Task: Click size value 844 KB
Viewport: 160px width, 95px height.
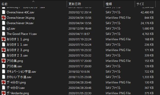Action: (149, 18)
